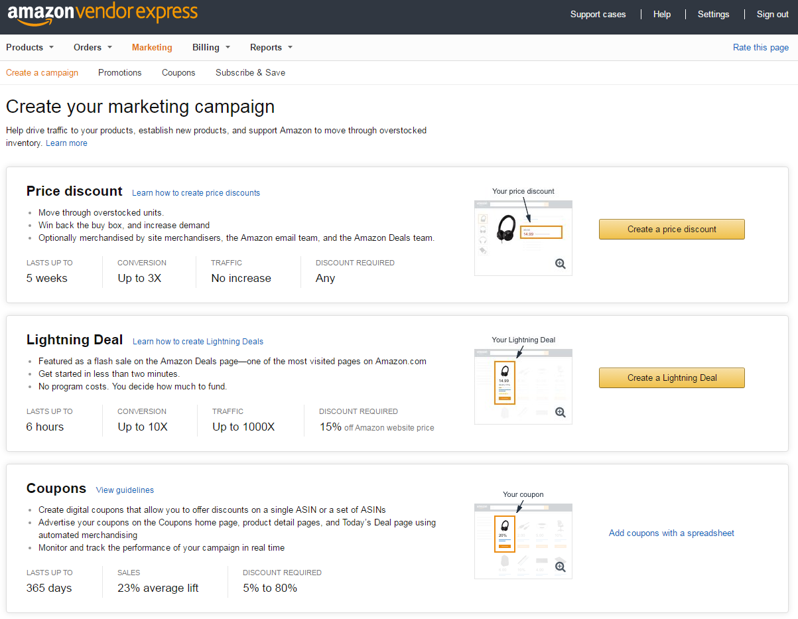
Task: Switch to the Promotions tab
Action: coord(119,72)
